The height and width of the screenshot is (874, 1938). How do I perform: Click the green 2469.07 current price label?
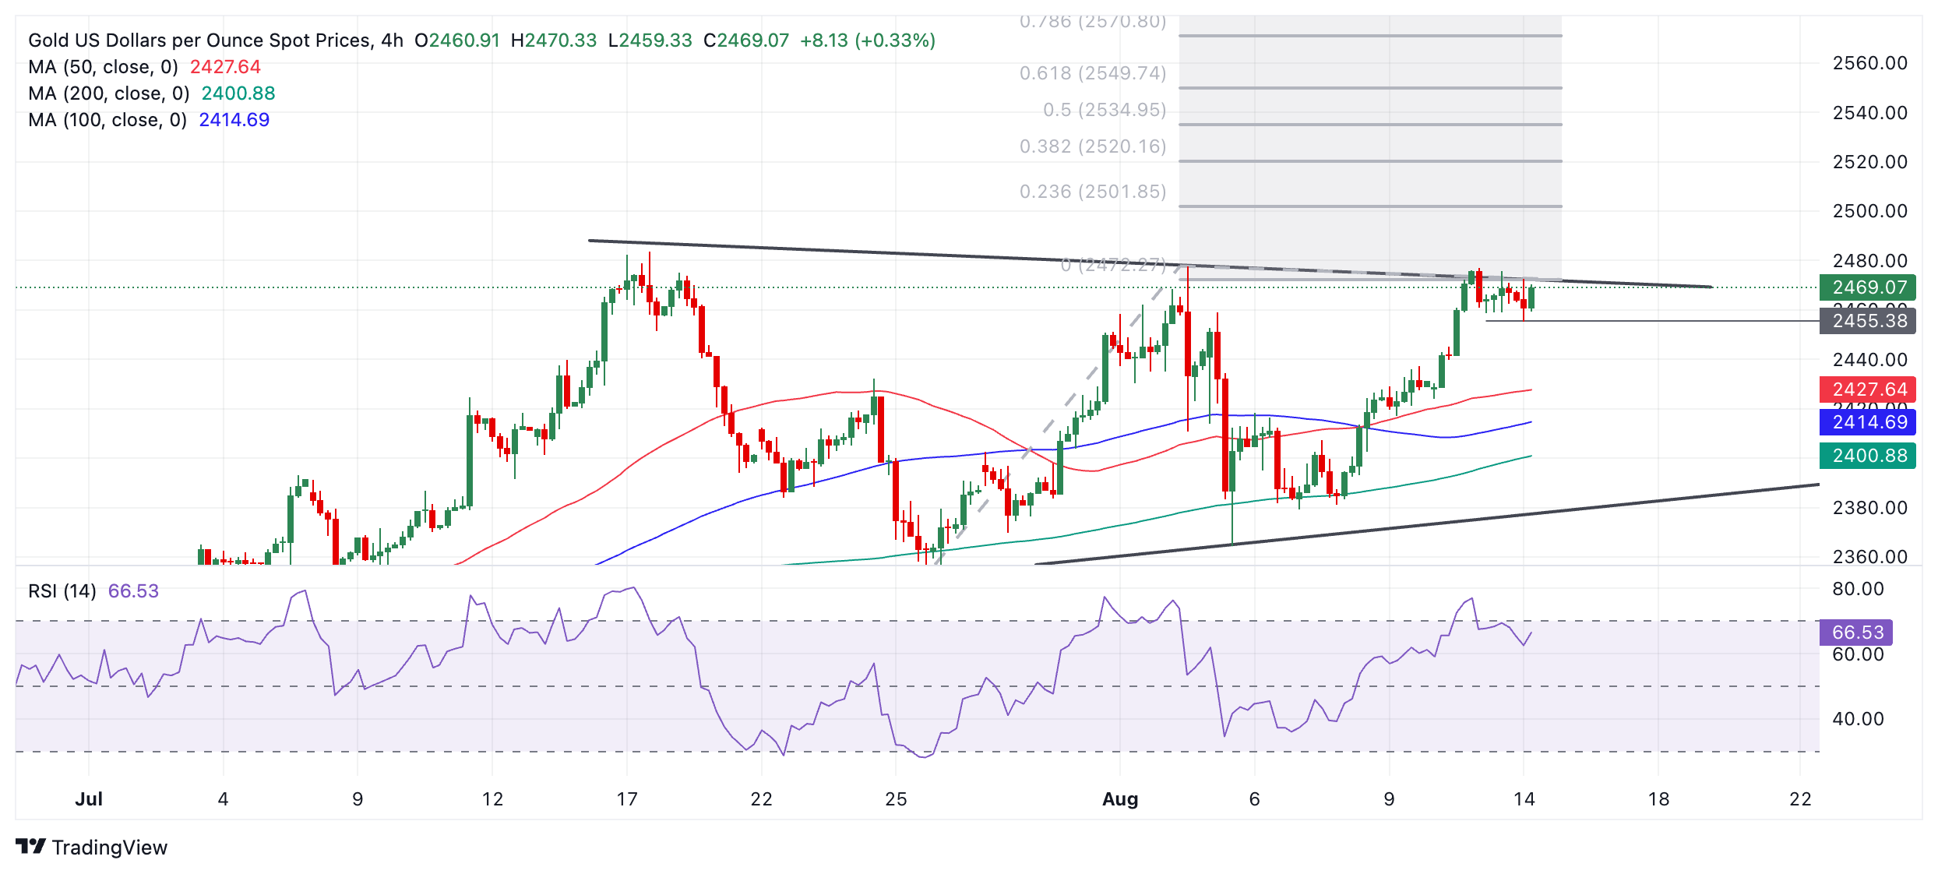tap(1867, 287)
